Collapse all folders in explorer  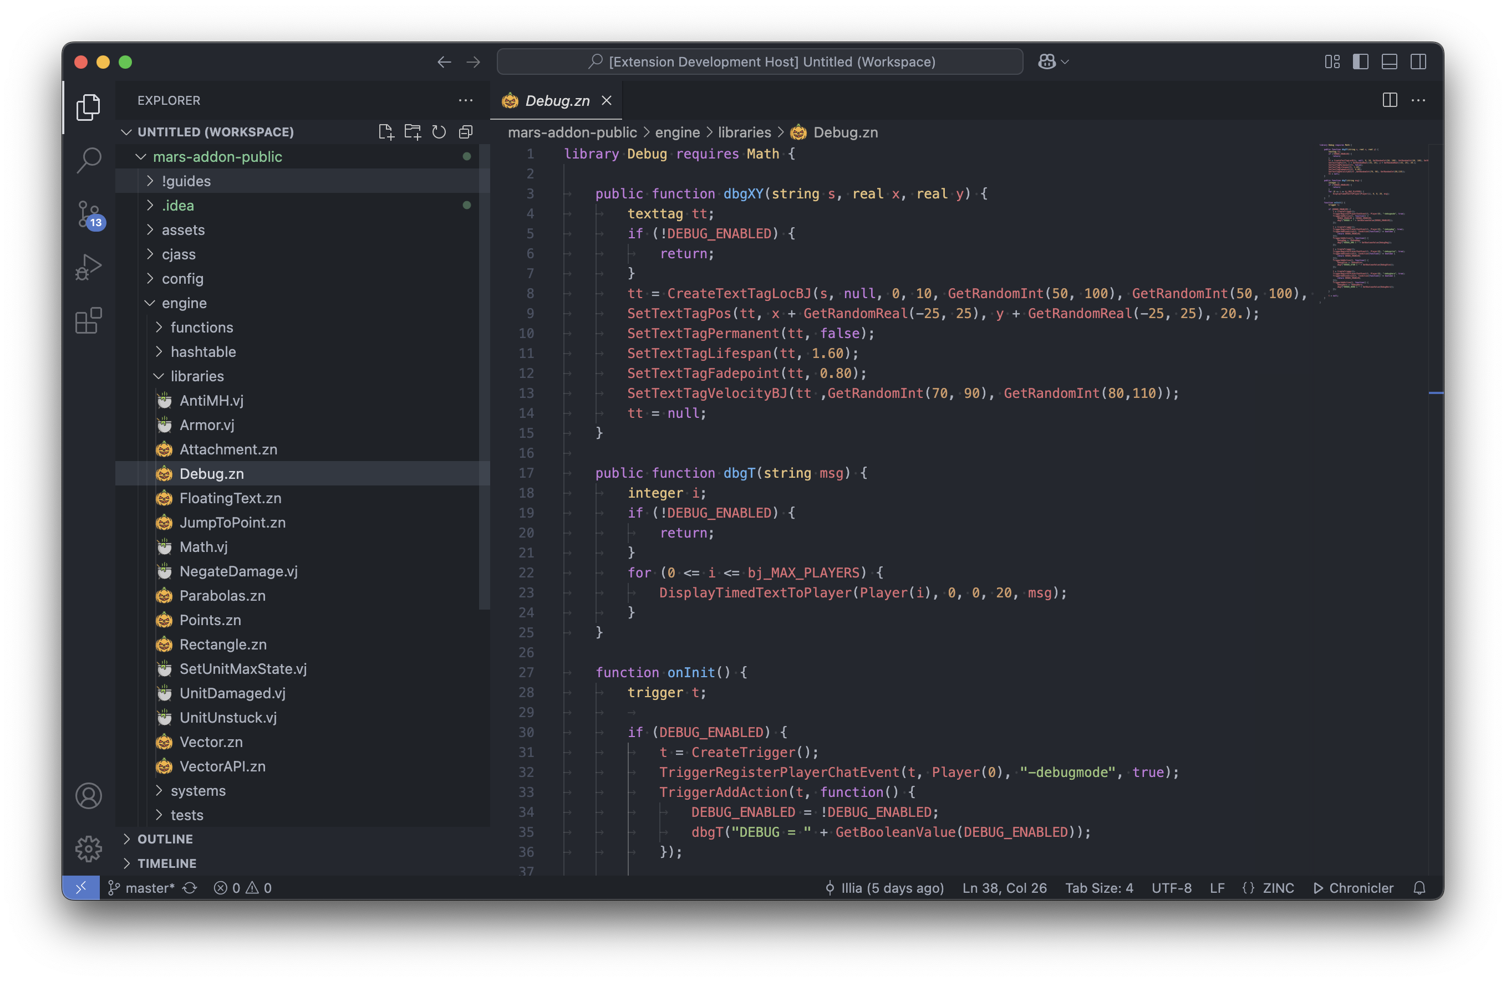(x=466, y=131)
